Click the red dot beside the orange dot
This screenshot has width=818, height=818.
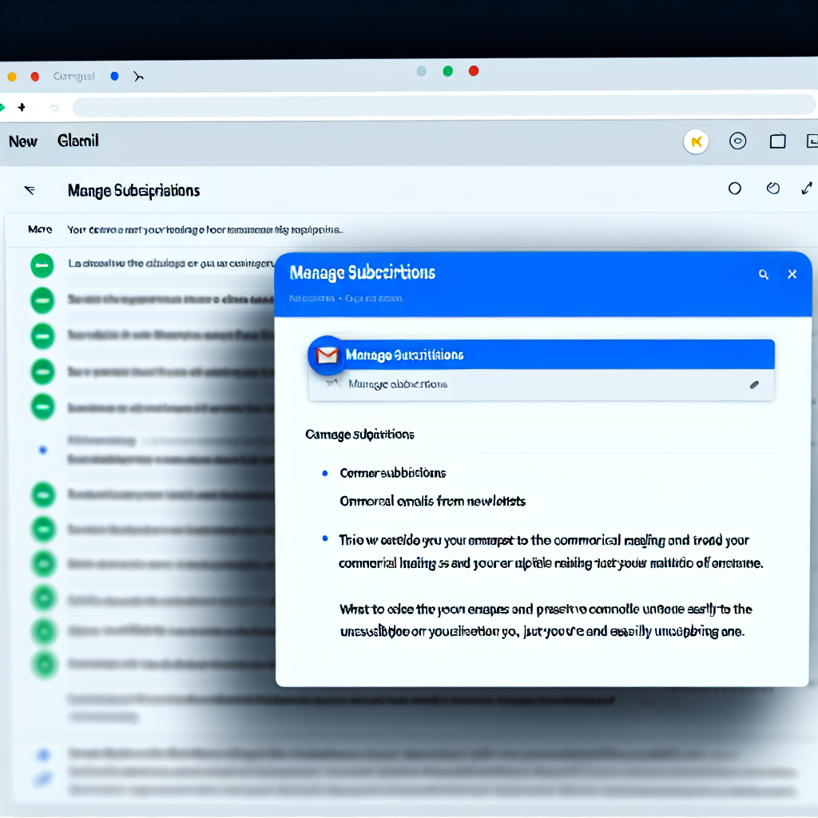pyautogui.click(x=35, y=77)
